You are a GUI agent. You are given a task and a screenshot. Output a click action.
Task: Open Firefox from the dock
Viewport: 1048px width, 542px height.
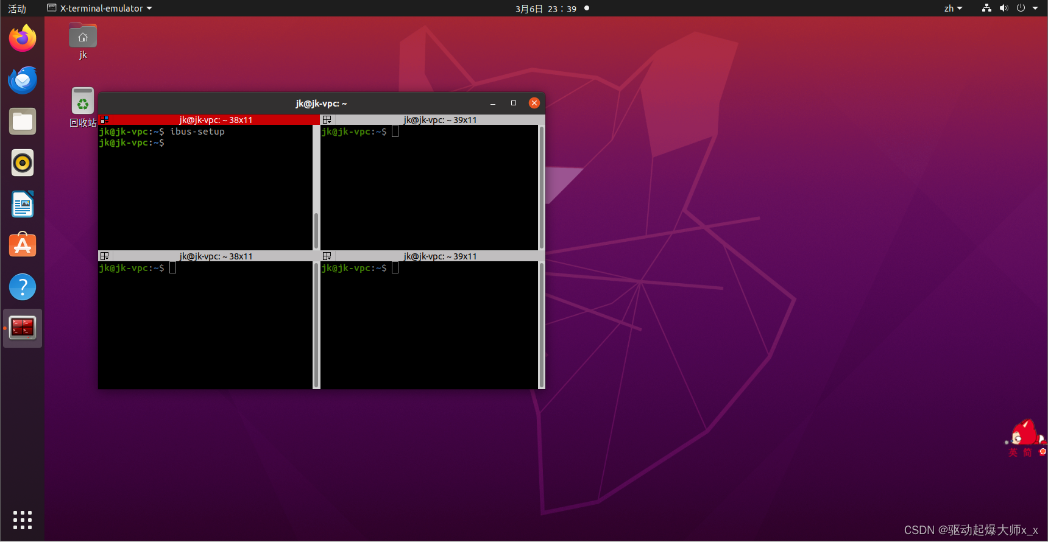coord(23,38)
